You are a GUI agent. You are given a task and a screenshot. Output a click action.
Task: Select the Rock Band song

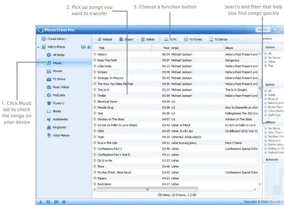(104, 184)
